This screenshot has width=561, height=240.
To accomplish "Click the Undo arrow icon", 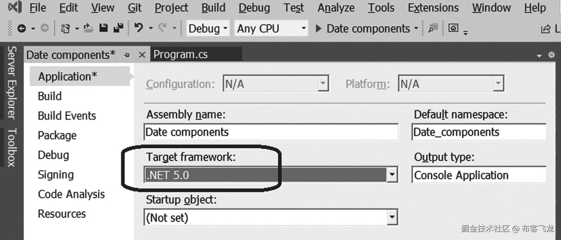I will point(139,28).
